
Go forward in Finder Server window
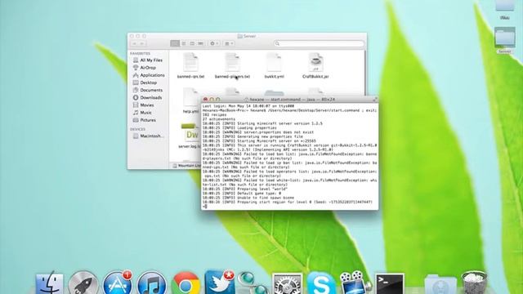[x=142, y=43]
